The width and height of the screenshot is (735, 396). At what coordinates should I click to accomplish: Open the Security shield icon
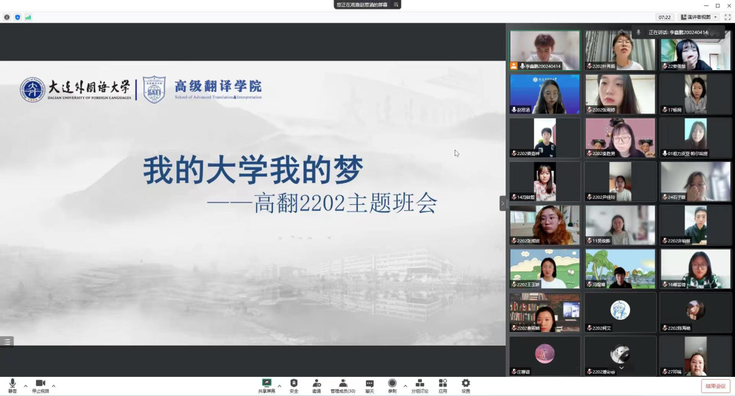point(294,385)
